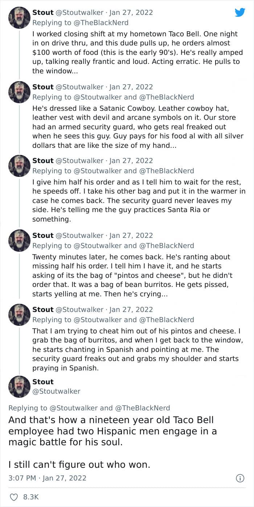
Task: Click the Stout name on first tweet
Action: tap(43, 12)
